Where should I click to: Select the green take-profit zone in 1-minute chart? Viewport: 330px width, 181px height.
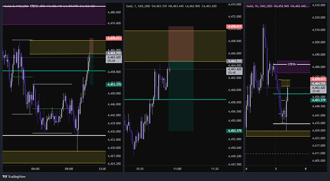click(x=181, y=96)
